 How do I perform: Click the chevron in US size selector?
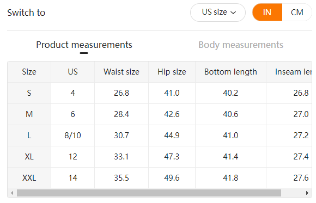(x=233, y=13)
